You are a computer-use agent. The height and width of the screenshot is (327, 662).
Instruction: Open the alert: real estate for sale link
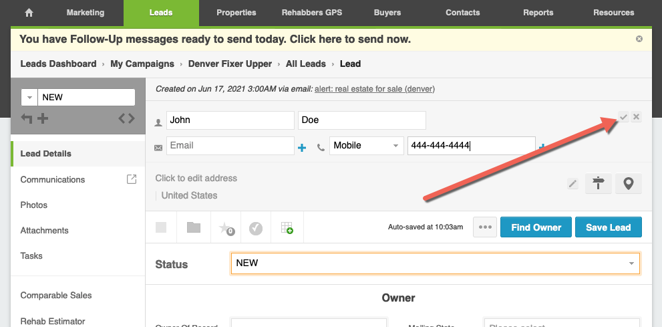coord(375,89)
